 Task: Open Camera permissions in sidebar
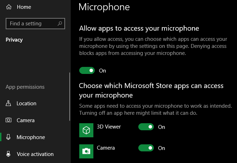[25, 120]
